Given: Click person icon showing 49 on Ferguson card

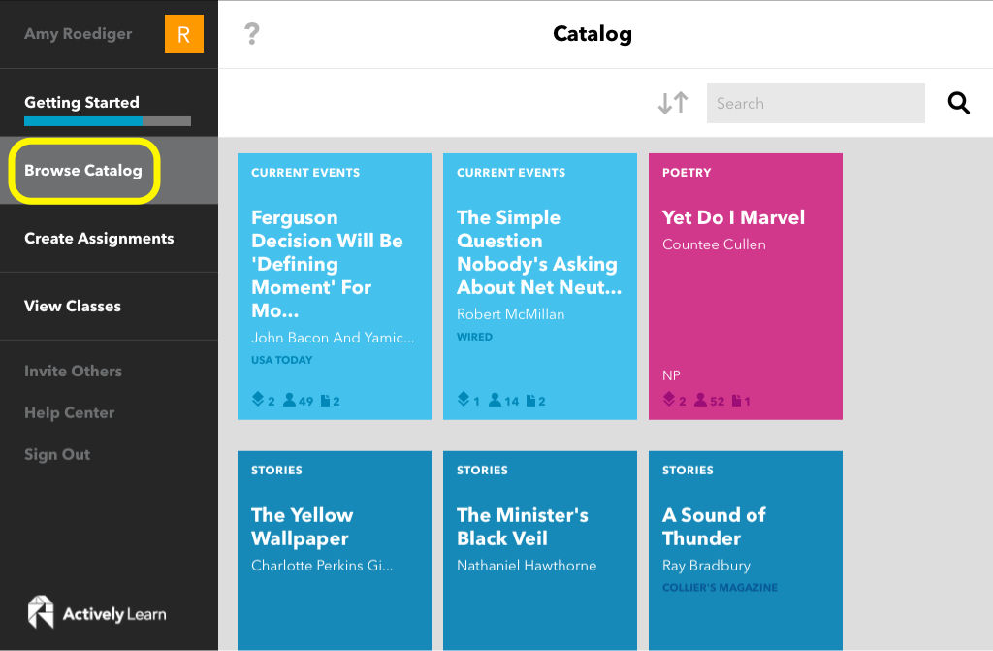Looking at the screenshot, I should (289, 400).
